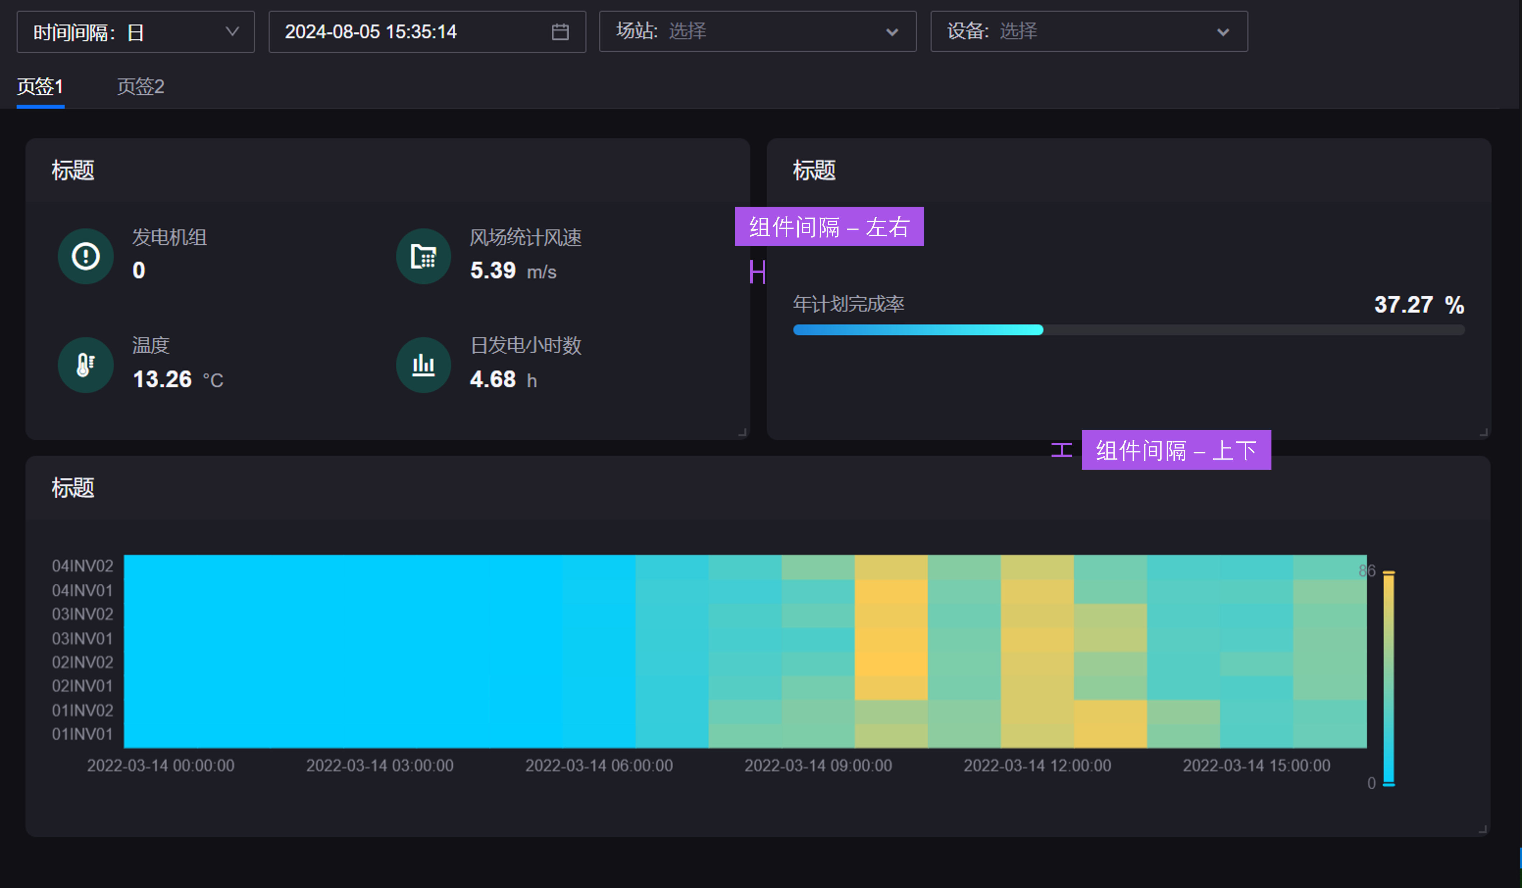This screenshot has width=1522, height=888.
Task: Click the temperature thermometer icon
Action: point(85,365)
